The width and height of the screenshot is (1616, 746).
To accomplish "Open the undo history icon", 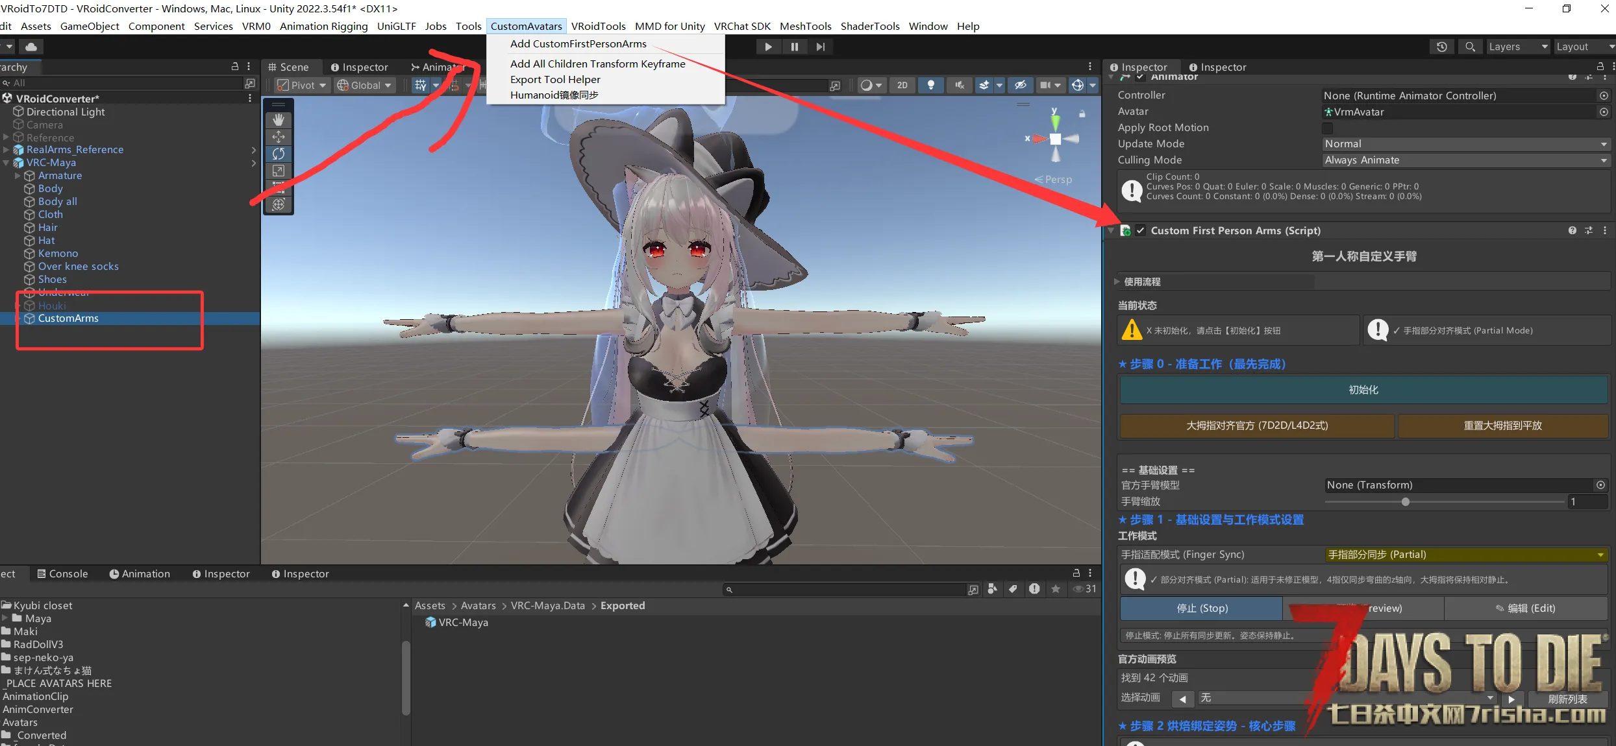I will [1441, 47].
